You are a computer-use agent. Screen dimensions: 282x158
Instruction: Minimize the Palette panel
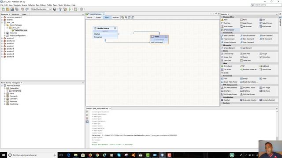click(x=277, y=14)
